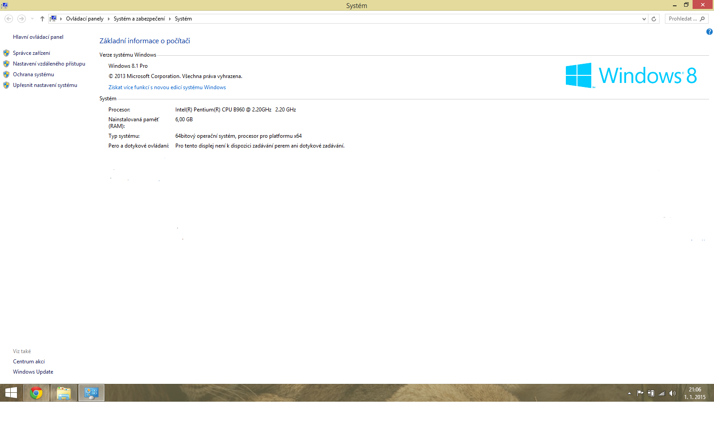Viewport: 714px width, 428px height.
Task: Check battery power tray icon
Action: (651, 393)
